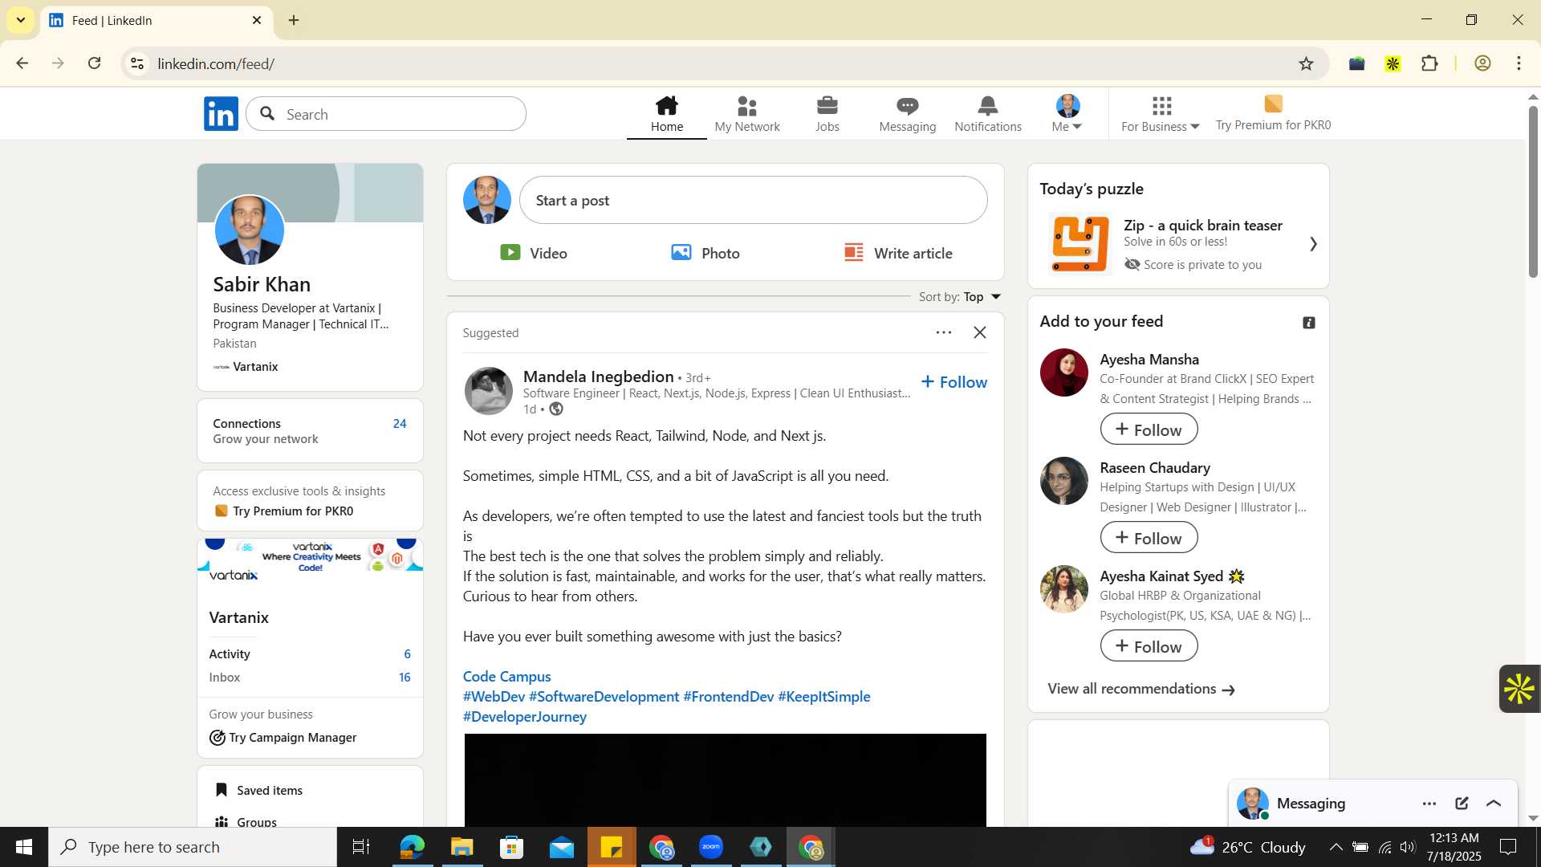This screenshot has height=867, width=1541.
Task: Open My Network tab
Action: 746,114
